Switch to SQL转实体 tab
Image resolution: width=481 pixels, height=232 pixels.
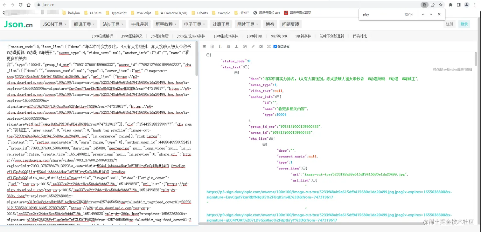click(x=303, y=36)
